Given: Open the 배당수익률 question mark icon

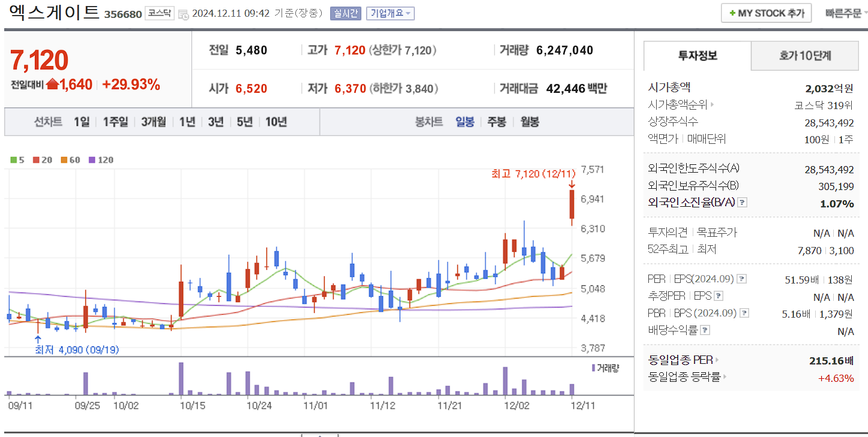Looking at the screenshot, I should [x=705, y=329].
